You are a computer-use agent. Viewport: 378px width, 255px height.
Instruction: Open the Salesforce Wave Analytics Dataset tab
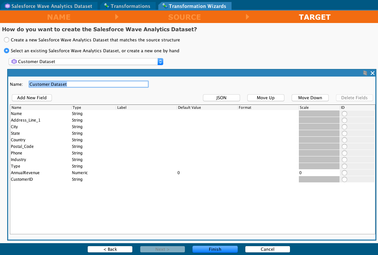pos(52,6)
